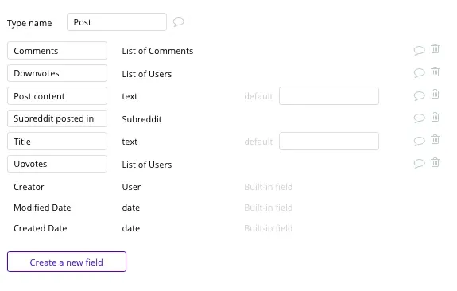
Task: Select the User type next to Creator
Action: (131, 187)
